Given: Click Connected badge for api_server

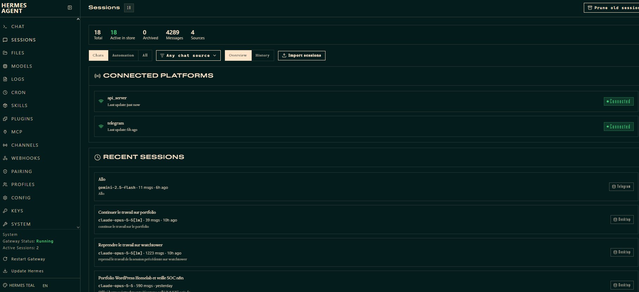Looking at the screenshot, I should (x=619, y=101).
